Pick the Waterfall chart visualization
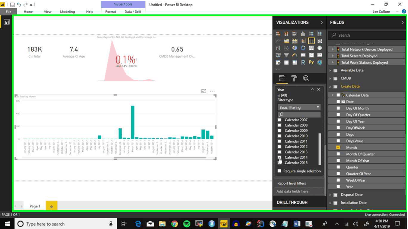The height and width of the screenshot is (229, 408). click(x=278, y=48)
